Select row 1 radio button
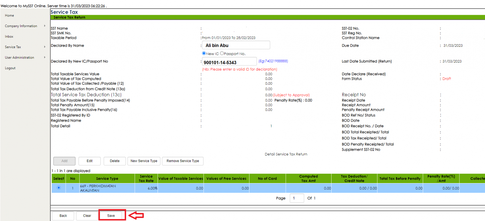The image size is (485, 221). point(58,188)
